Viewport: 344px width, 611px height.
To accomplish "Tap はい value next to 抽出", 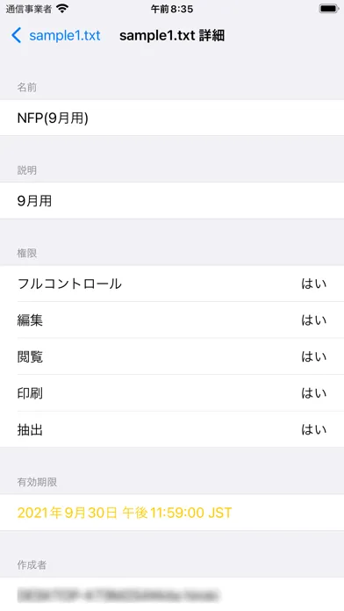I will point(313,429).
